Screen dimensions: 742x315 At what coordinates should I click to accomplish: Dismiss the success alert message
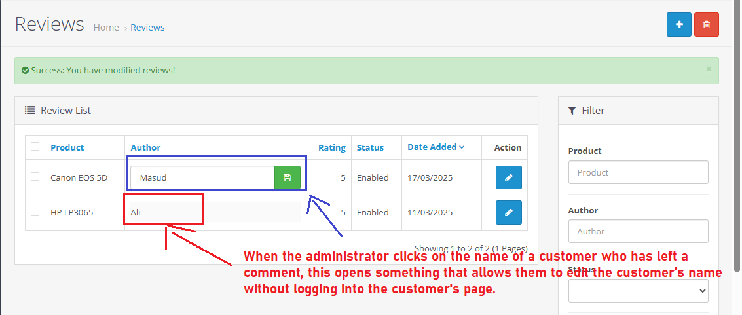(708, 69)
